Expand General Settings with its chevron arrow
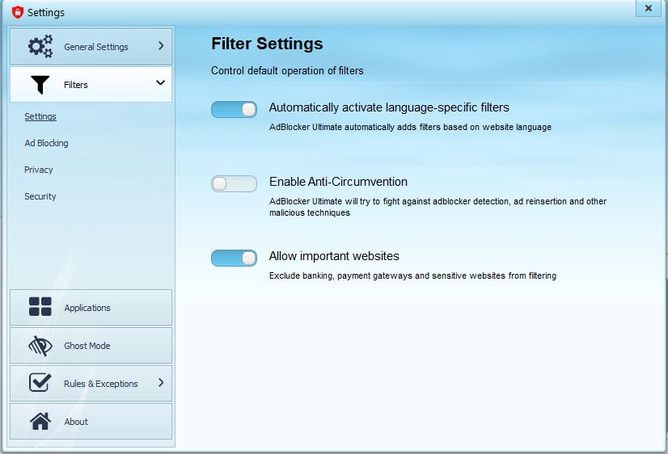Screen dimensions: 668x454 [161, 45]
